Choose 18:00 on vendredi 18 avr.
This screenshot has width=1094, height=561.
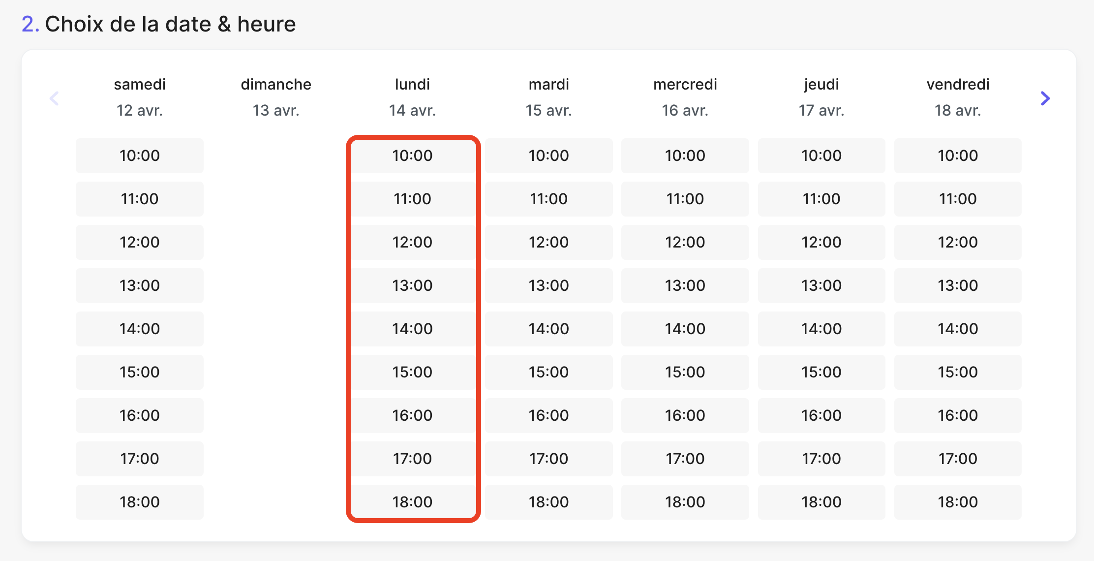[x=957, y=502]
